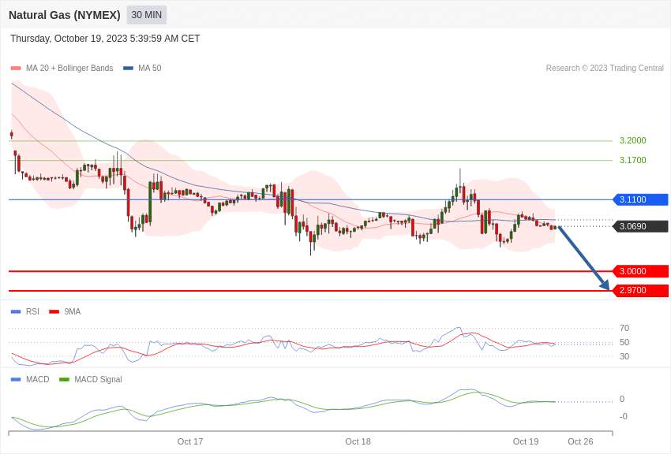Viewport: 671px width, 454px height.
Task: Click the Oct 19 date axis label
Action: (x=526, y=441)
